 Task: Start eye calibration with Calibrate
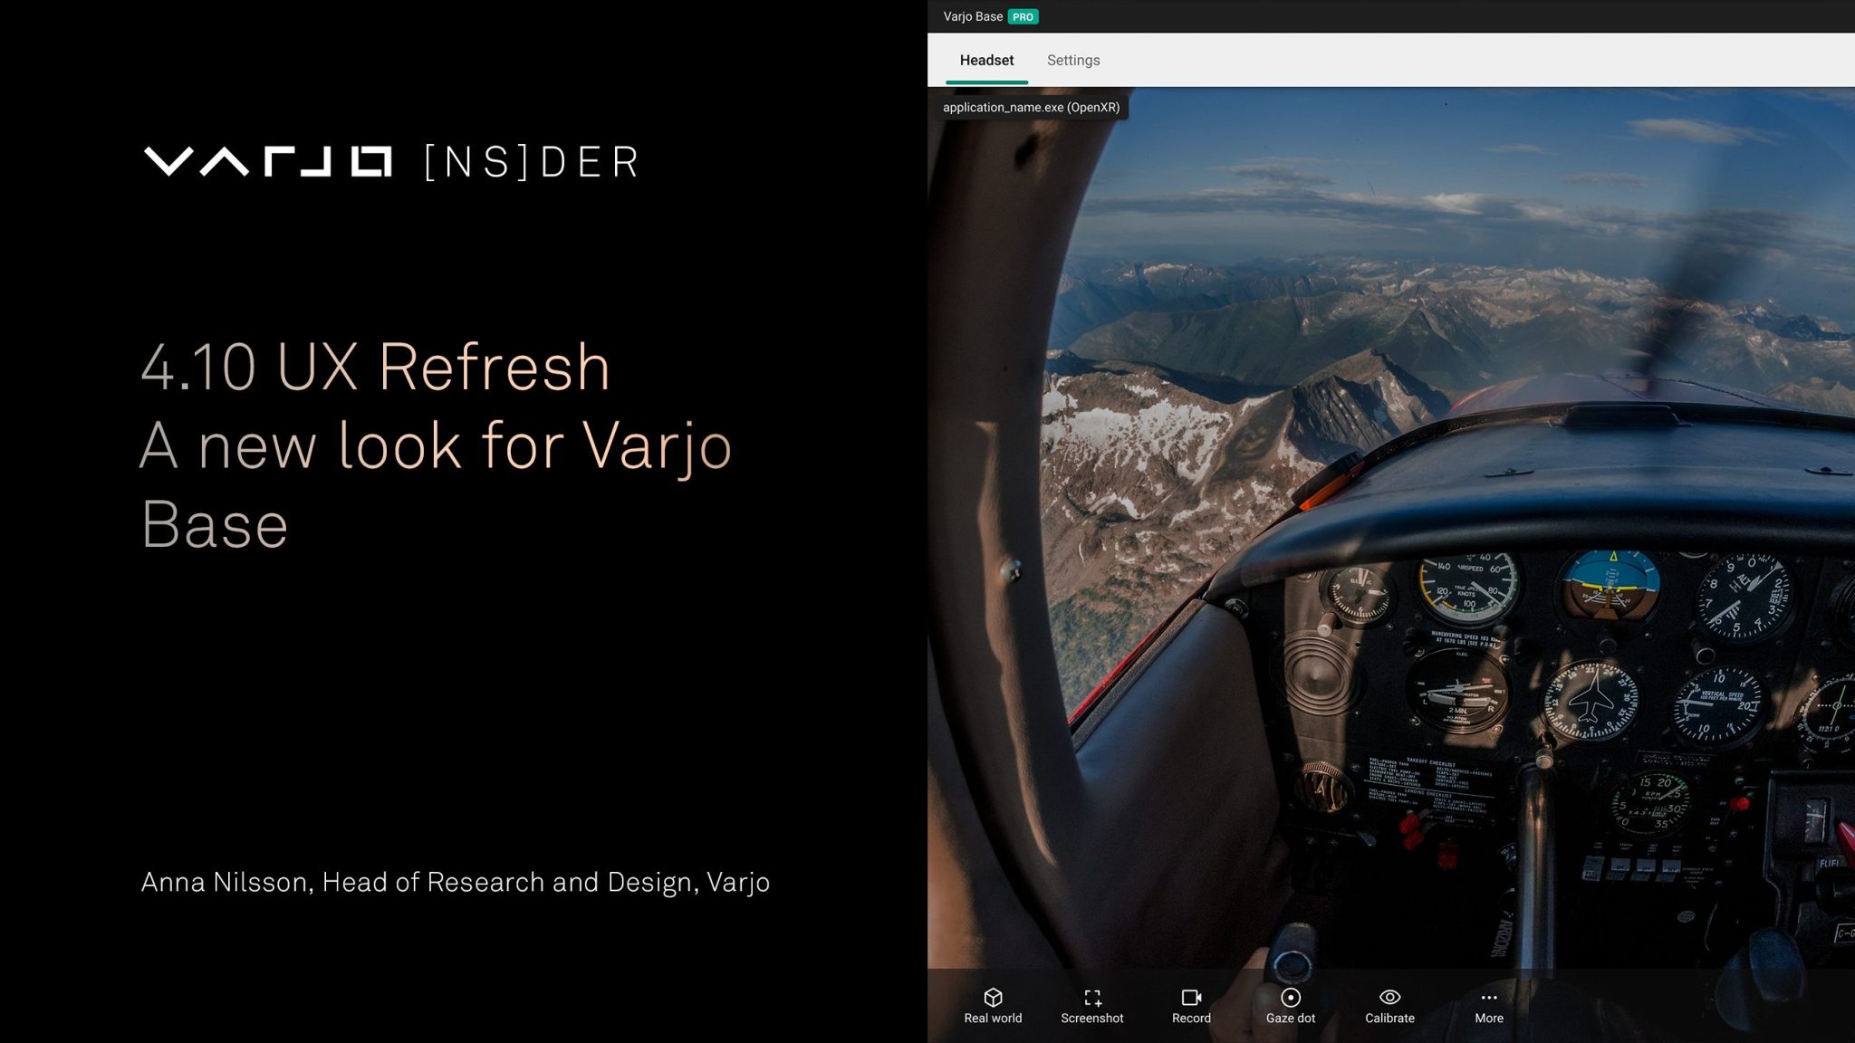point(1389,1005)
